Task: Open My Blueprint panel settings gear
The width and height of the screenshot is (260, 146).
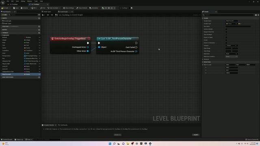Action: tap(39, 15)
